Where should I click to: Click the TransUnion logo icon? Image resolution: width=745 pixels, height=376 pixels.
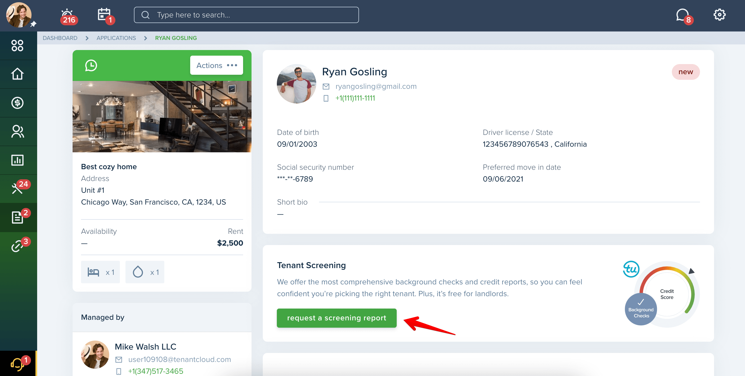[x=631, y=269]
